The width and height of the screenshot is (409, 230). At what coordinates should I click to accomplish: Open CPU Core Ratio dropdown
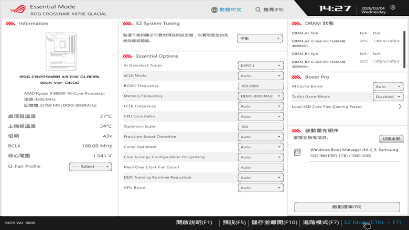(261, 116)
